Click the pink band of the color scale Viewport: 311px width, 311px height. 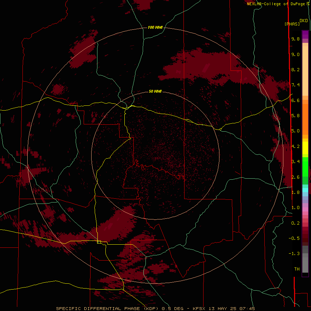tap(305, 209)
